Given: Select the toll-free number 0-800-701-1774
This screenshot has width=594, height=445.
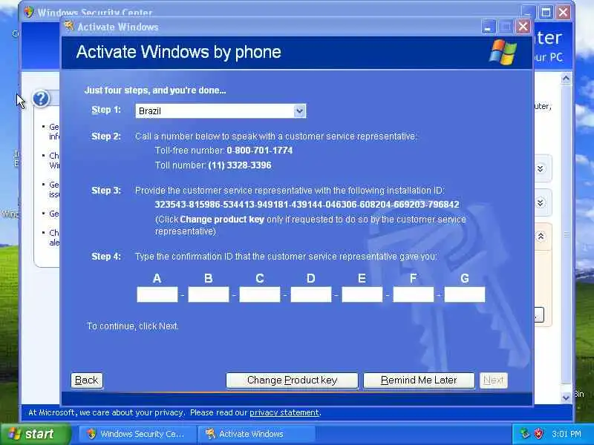Looking at the screenshot, I should coord(259,151).
